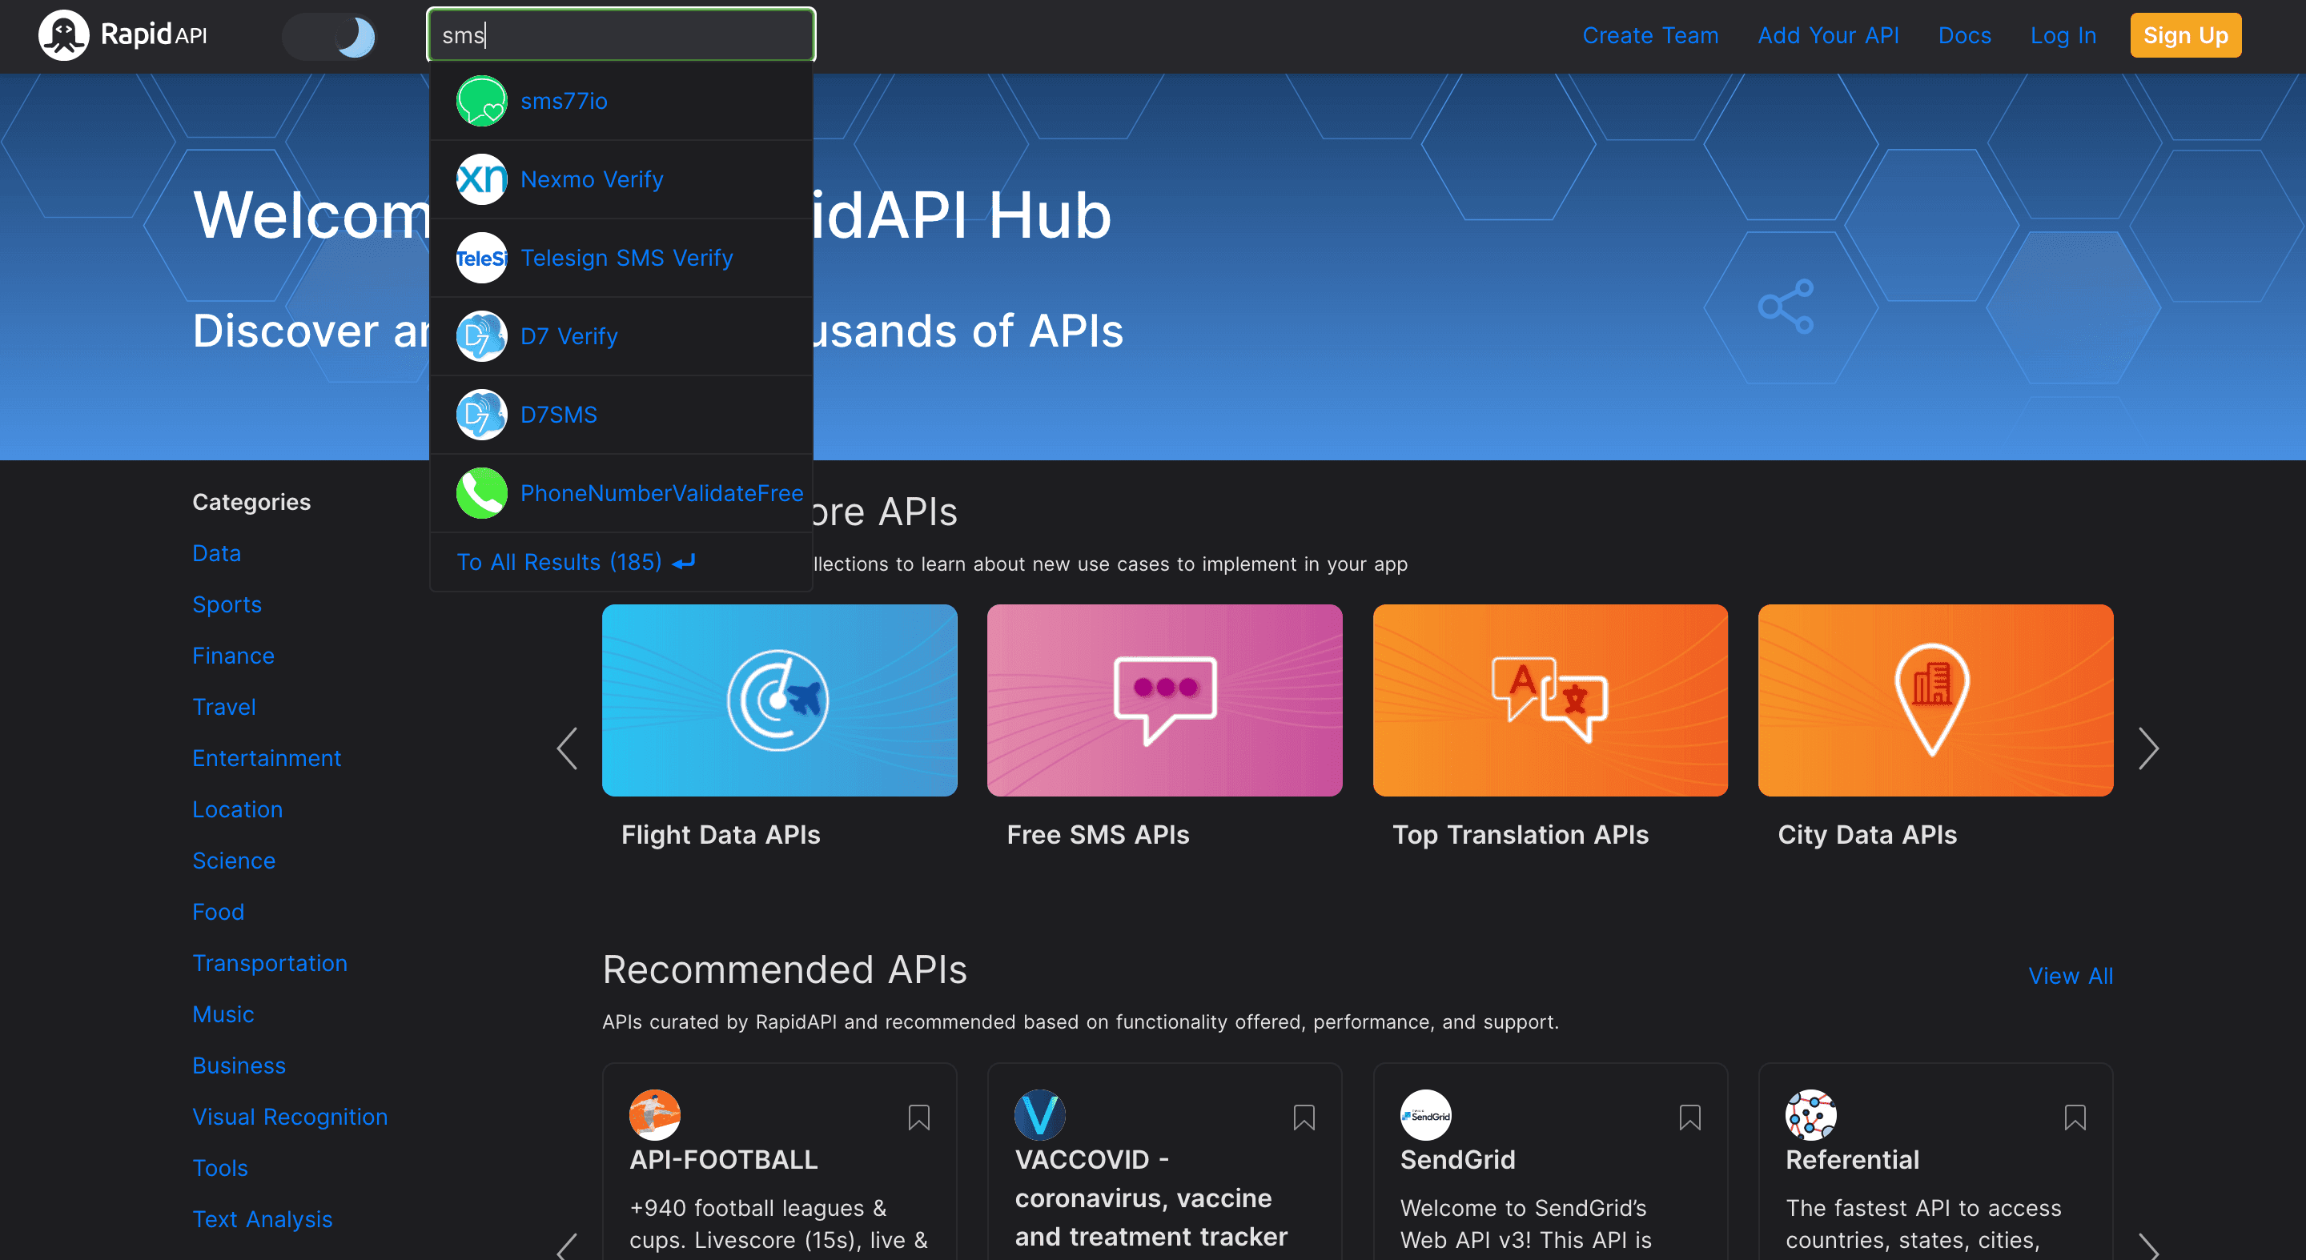Open the Music category

pyautogui.click(x=223, y=1015)
